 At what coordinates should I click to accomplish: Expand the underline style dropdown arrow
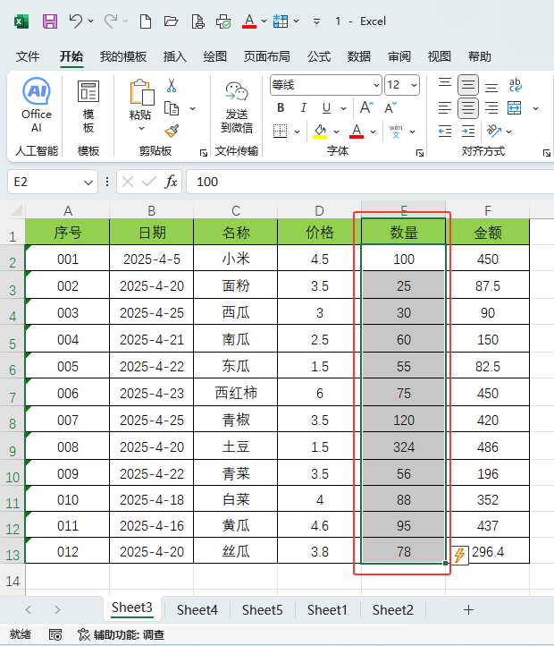pos(343,108)
